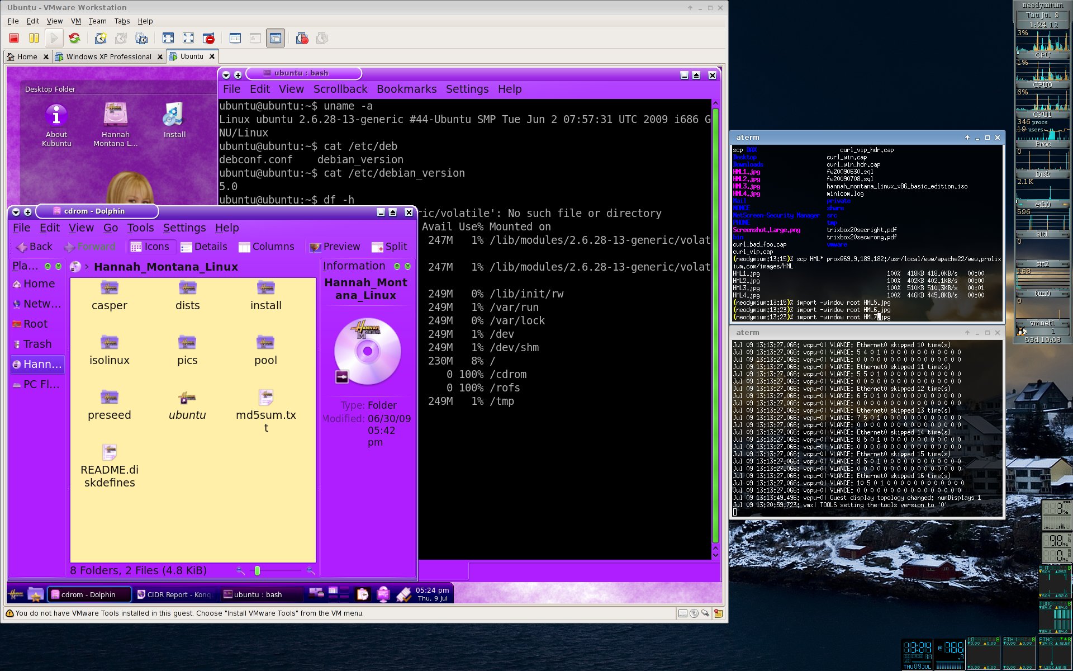
Task: Switch Dolphin to Details view mode
Action: tap(204, 247)
